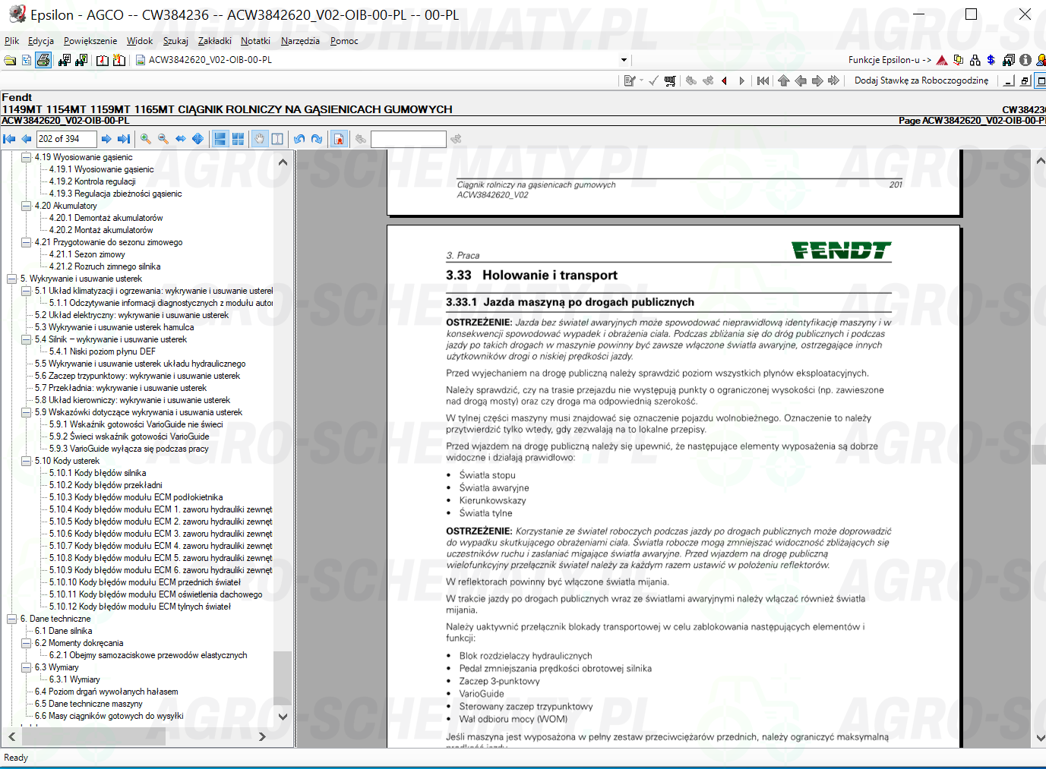Viewport: 1046px width, 769px height.
Task: Click the blue dollar sign icon
Action: [x=991, y=60]
